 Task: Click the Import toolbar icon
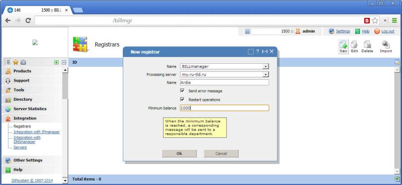[386, 46]
